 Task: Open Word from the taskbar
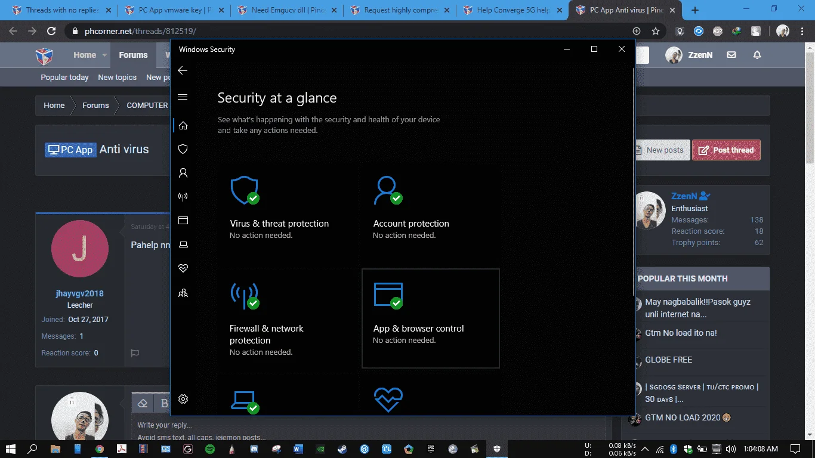click(x=298, y=448)
